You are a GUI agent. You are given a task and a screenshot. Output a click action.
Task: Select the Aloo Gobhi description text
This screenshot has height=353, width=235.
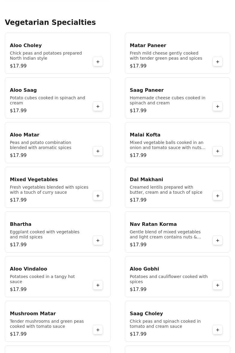[x=169, y=279]
